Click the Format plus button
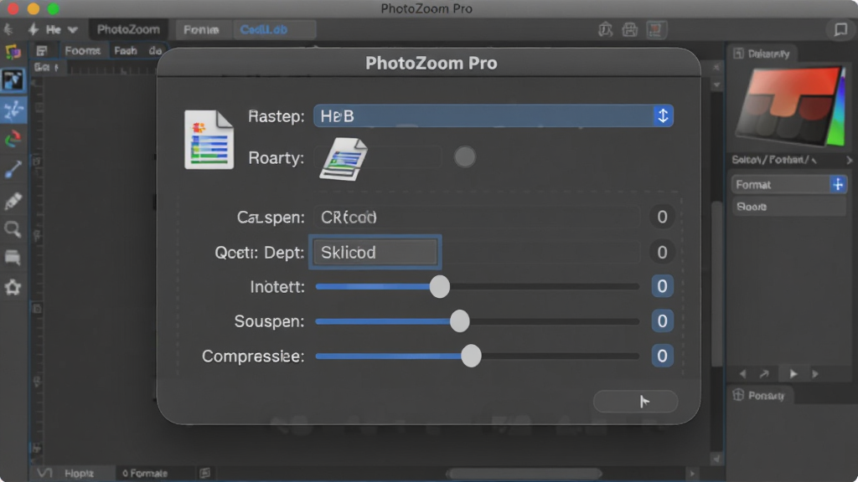Image resolution: width=858 pixels, height=482 pixels. [x=838, y=185]
